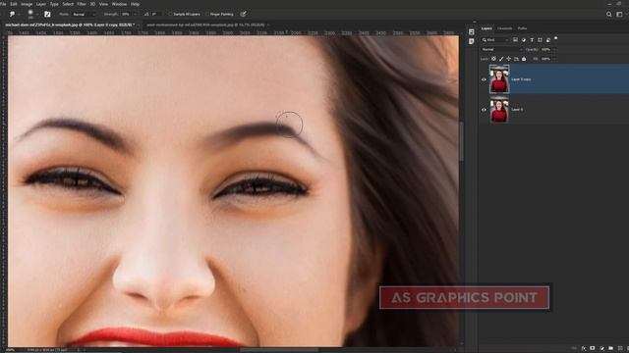Click the canvas horizontal scrollbar
This screenshot has width=629, height=353.
click(279, 350)
